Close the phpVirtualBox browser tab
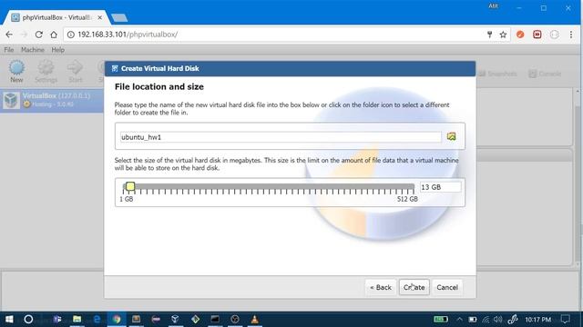 coord(99,17)
